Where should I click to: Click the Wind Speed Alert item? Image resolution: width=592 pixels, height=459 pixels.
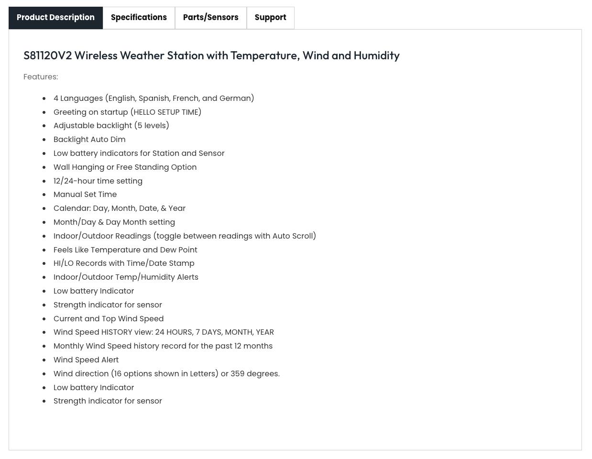(86, 360)
